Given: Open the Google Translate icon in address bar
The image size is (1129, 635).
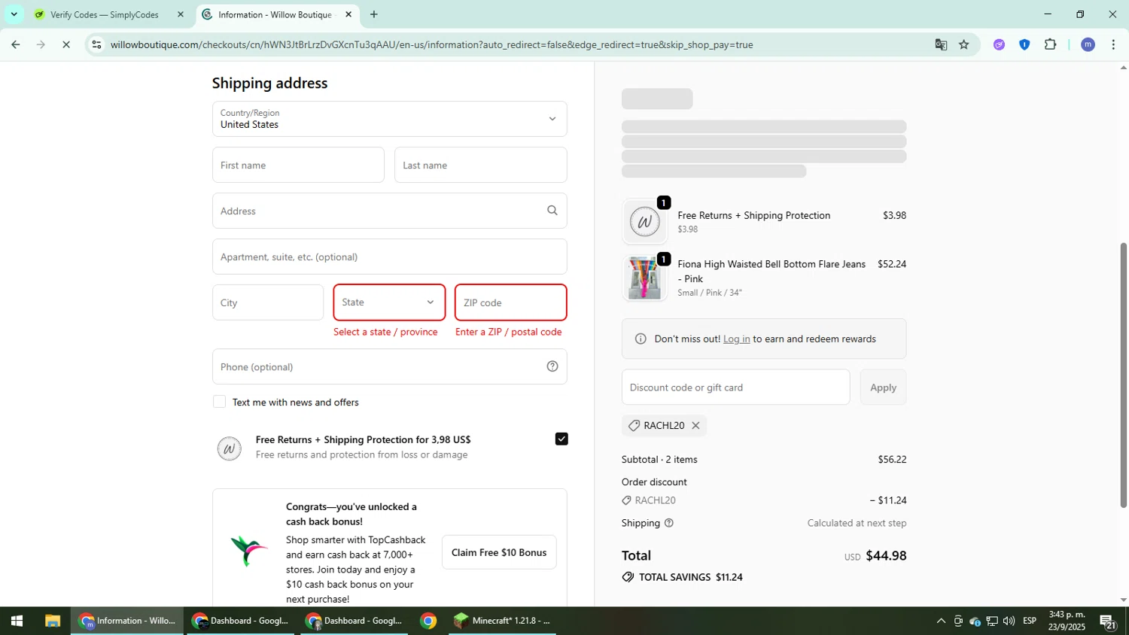Looking at the screenshot, I should click(941, 45).
